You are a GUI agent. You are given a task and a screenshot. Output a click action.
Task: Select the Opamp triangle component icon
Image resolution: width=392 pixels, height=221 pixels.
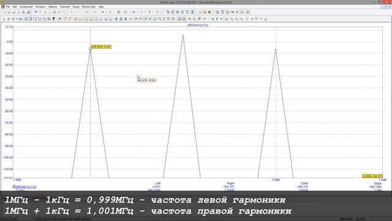[x=126, y=12]
